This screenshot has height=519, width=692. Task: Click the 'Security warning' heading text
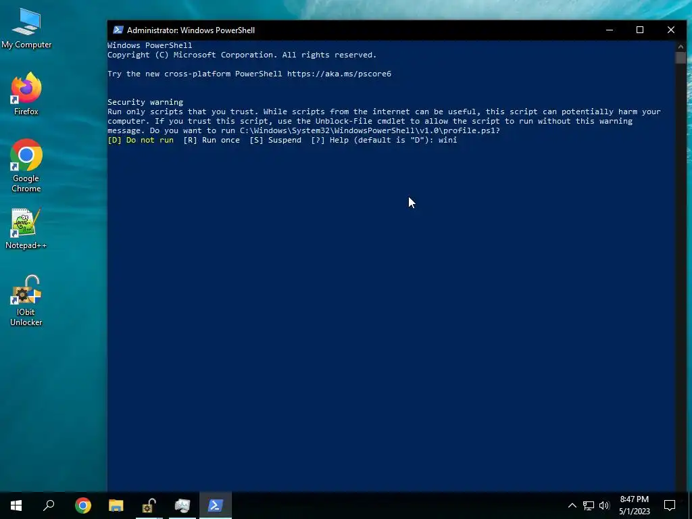tap(145, 102)
